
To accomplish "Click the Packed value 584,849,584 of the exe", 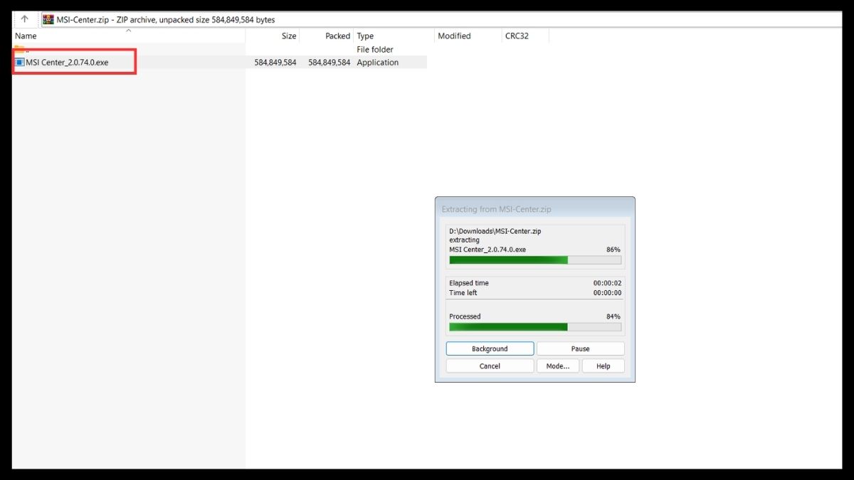I will (330, 63).
